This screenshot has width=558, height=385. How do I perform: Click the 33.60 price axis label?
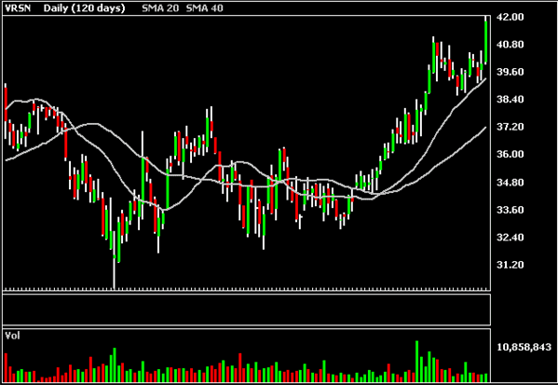pyautogui.click(x=510, y=210)
